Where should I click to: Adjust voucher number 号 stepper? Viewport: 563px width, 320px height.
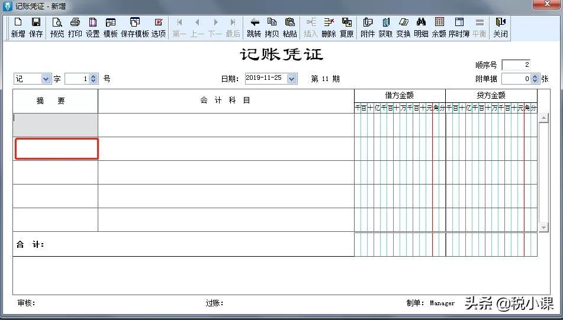click(x=94, y=79)
